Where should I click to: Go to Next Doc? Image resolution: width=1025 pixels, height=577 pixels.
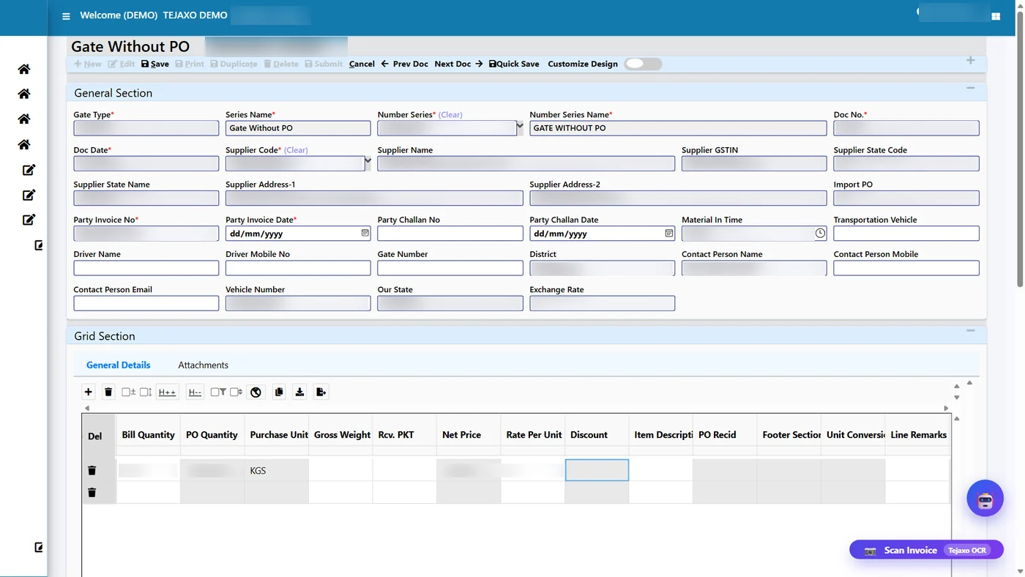458,64
